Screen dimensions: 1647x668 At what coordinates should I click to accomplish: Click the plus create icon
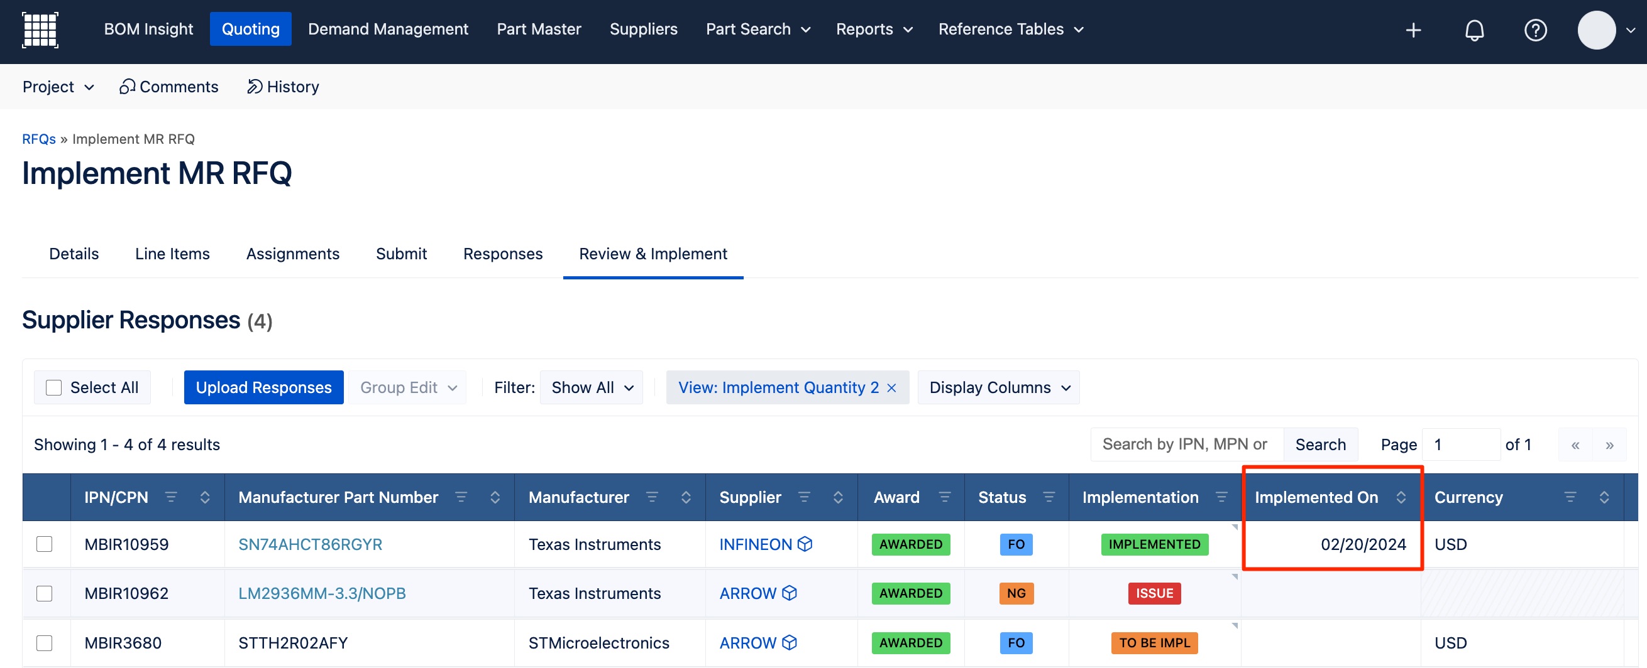(x=1413, y=30)
